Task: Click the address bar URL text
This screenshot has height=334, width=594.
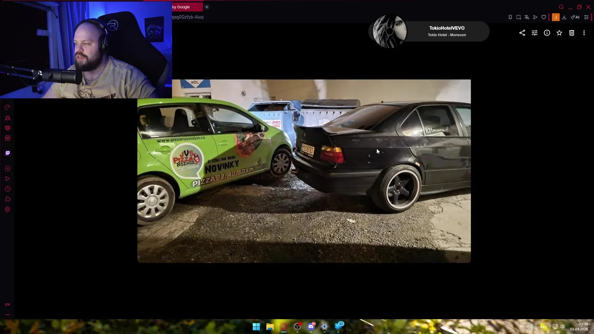Action: 187,17
